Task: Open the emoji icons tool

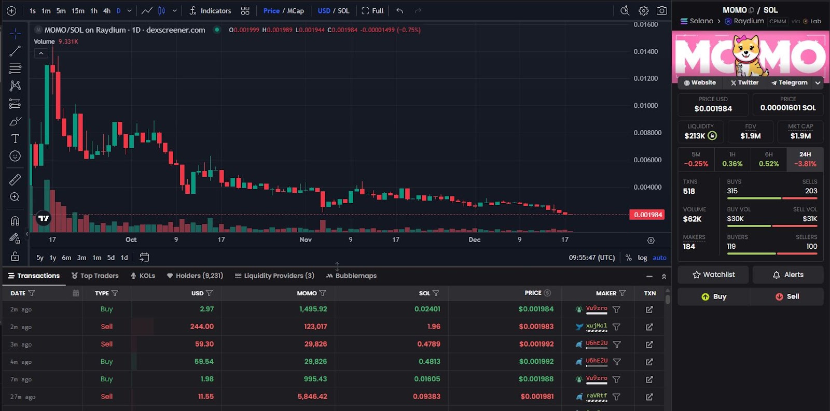Action: [x=15, y=156]
